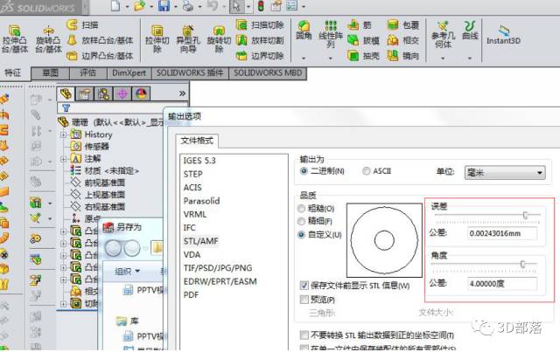Open the dropdown arrow under Fillet (圆角)
This screenshot has width=560, height=352.
[304, 59]
